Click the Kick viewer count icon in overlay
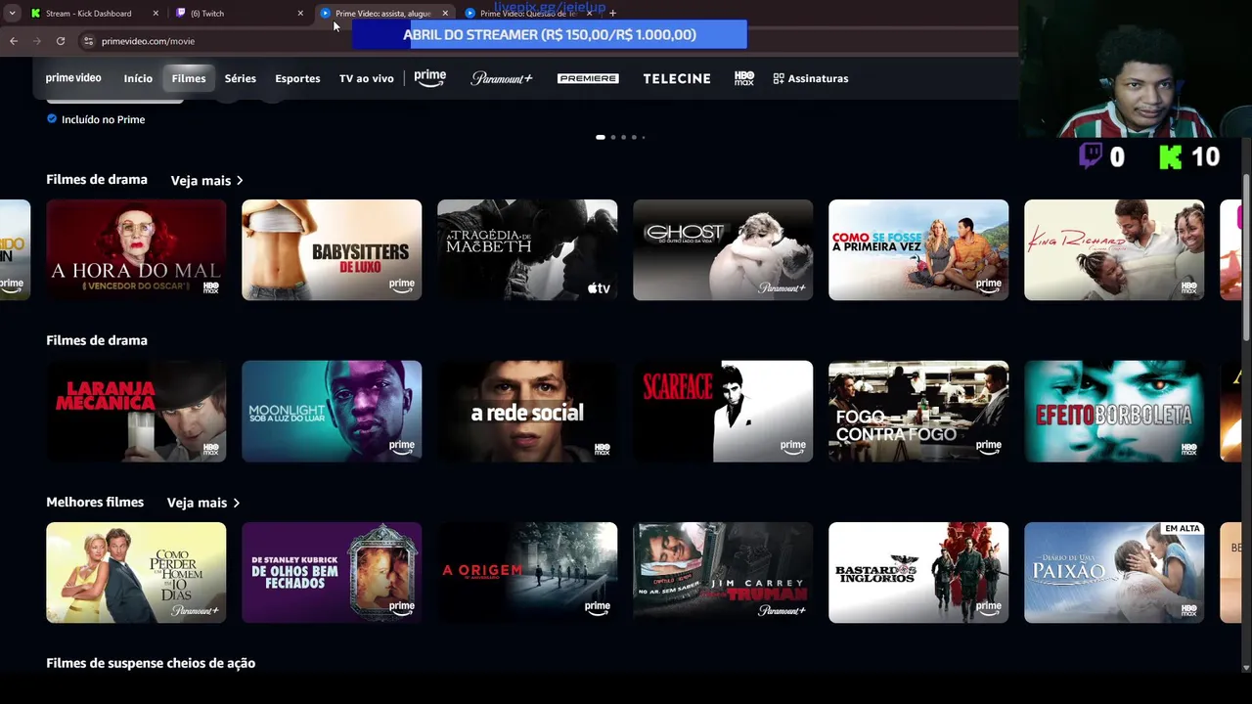 click(x=1171, y=156)
